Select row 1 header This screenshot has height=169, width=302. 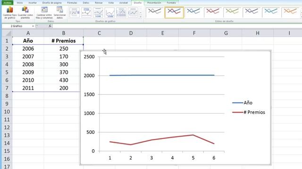[7, 41]
